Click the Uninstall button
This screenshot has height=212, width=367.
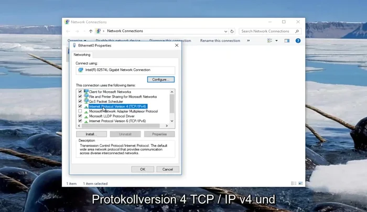(125, 134)
